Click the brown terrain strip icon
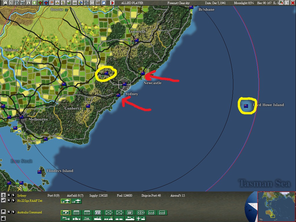This screenshot has height=222, width=296. pos(98,3)
